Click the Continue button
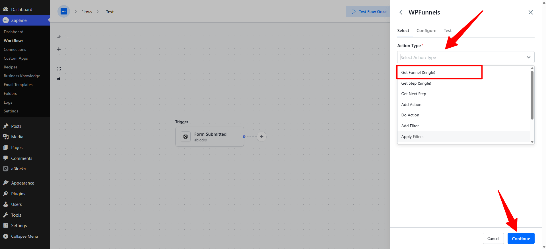The height and width of the screenshot is (249, 546). point(521,238)
